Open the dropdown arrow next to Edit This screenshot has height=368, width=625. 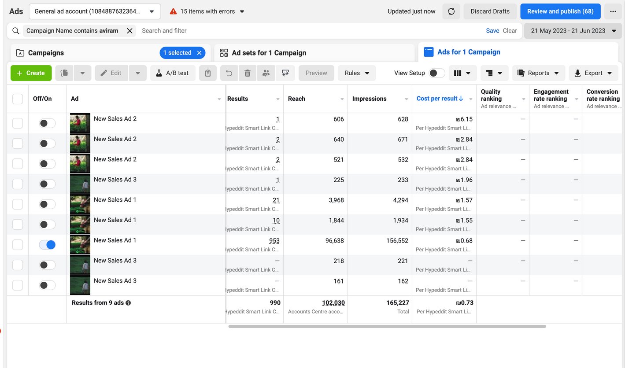pos(138,73)
